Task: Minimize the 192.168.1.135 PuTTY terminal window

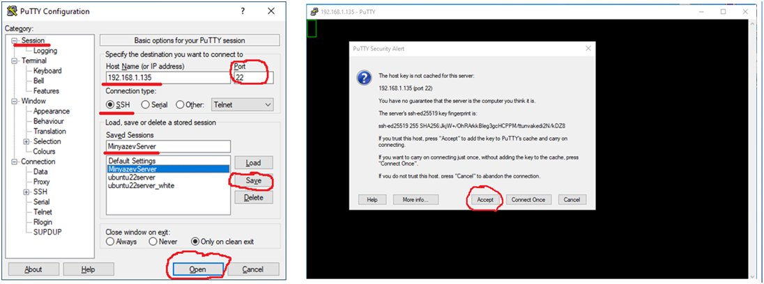Action: (702, 12)
